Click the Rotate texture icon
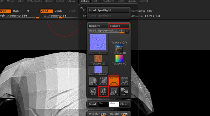This screenshot has width=210, height=116. coord(114,91)
